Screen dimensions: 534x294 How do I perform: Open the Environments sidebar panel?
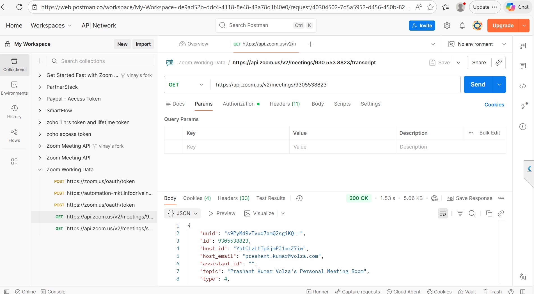coord(14,88)
